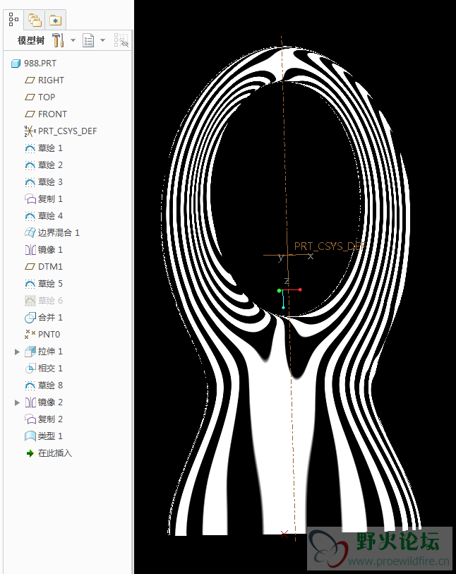The image size is (456, 574).
Task: Click the 草绘 2 sketch icon
Action: tap(30, 165)
